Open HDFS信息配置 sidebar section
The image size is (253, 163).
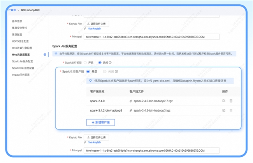pos(20,41)
